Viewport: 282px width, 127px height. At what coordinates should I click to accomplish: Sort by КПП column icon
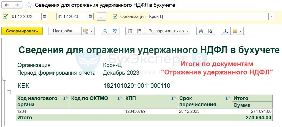[x=174, y=98]
